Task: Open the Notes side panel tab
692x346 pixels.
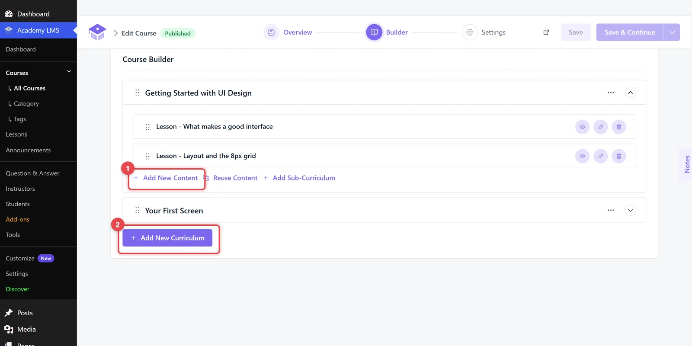Action: (686, 164)
